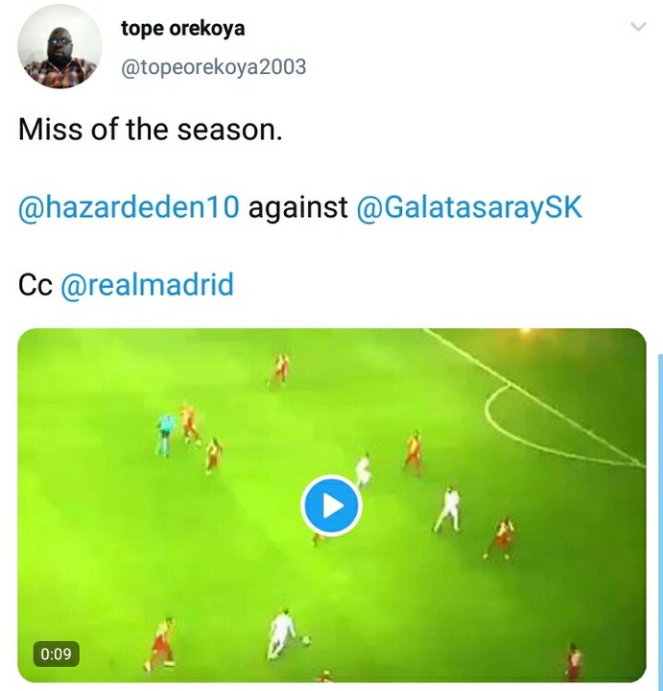Click the word "against" in the tweet
663x691 pixels.
297,208
